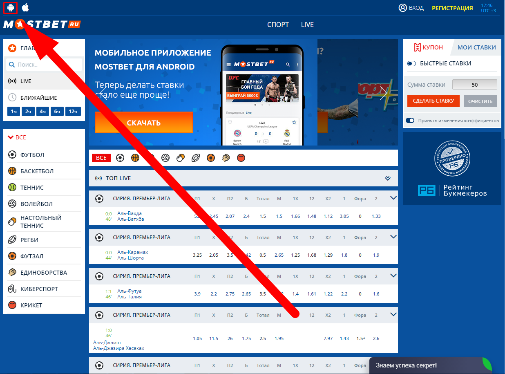Choose the 12ч upcoming time filter
The width and height of the screenshot is (505, 374).
coord(73,112)
